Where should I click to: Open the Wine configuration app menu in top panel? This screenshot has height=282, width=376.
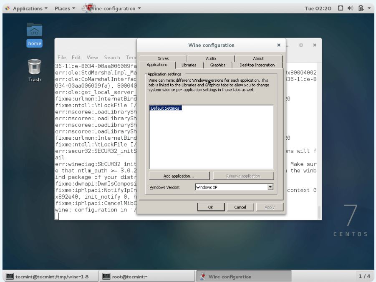[x=111, y=8]
